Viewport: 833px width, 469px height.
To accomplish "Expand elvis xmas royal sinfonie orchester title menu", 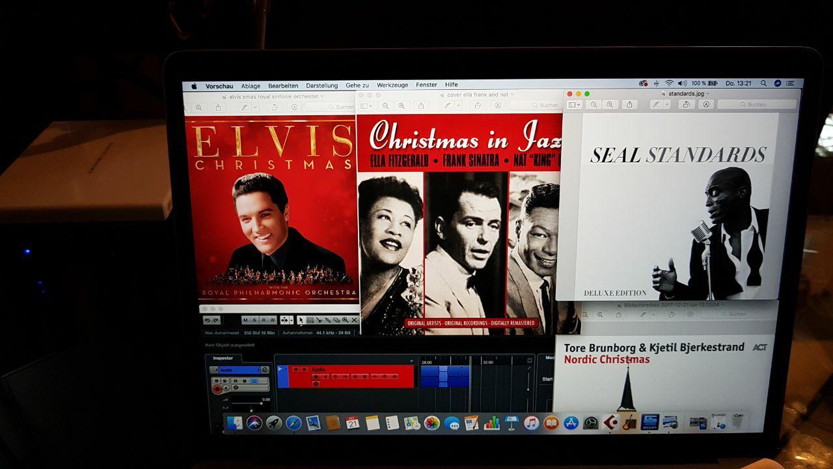I will point(322,96).
